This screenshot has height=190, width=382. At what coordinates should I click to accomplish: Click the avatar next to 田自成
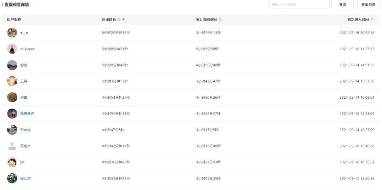coord(12,130)
